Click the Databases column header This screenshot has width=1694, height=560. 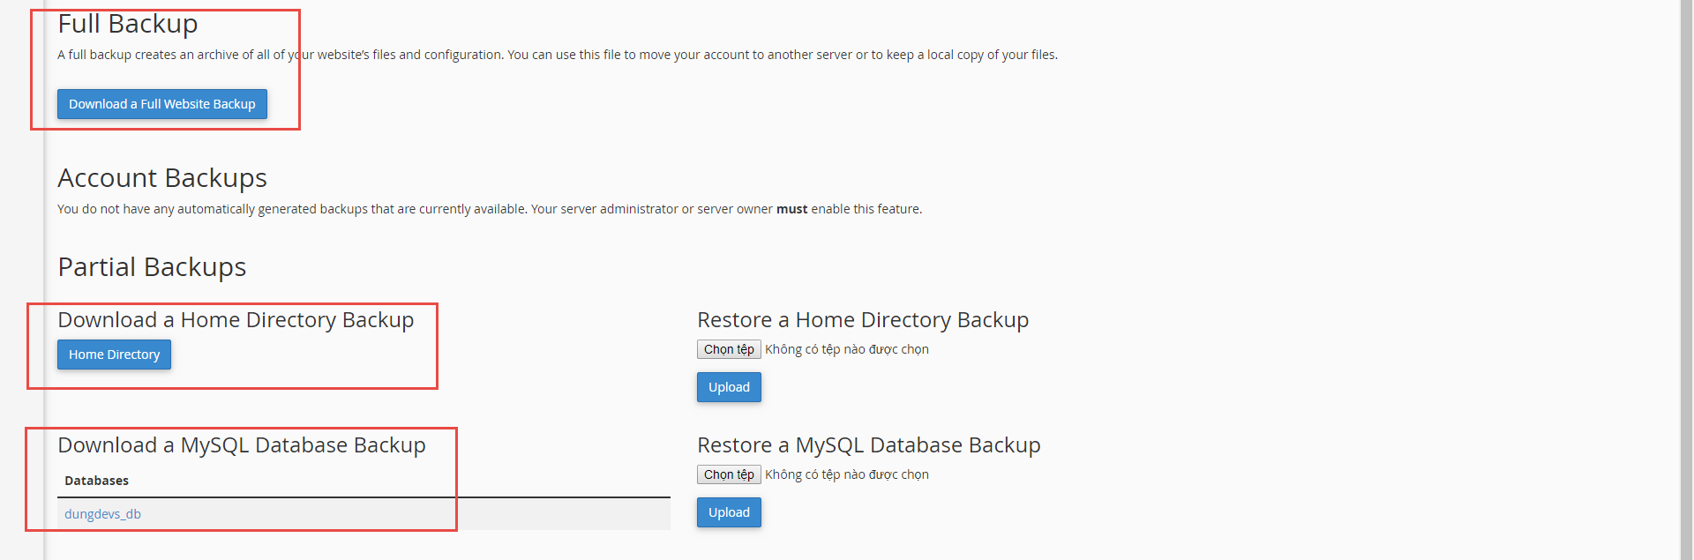coord(96,481)
